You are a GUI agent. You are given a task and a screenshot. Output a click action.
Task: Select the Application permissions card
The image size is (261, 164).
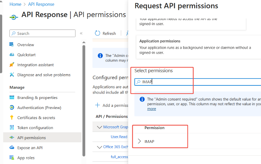pyautogui.click(x=195, y=46)
